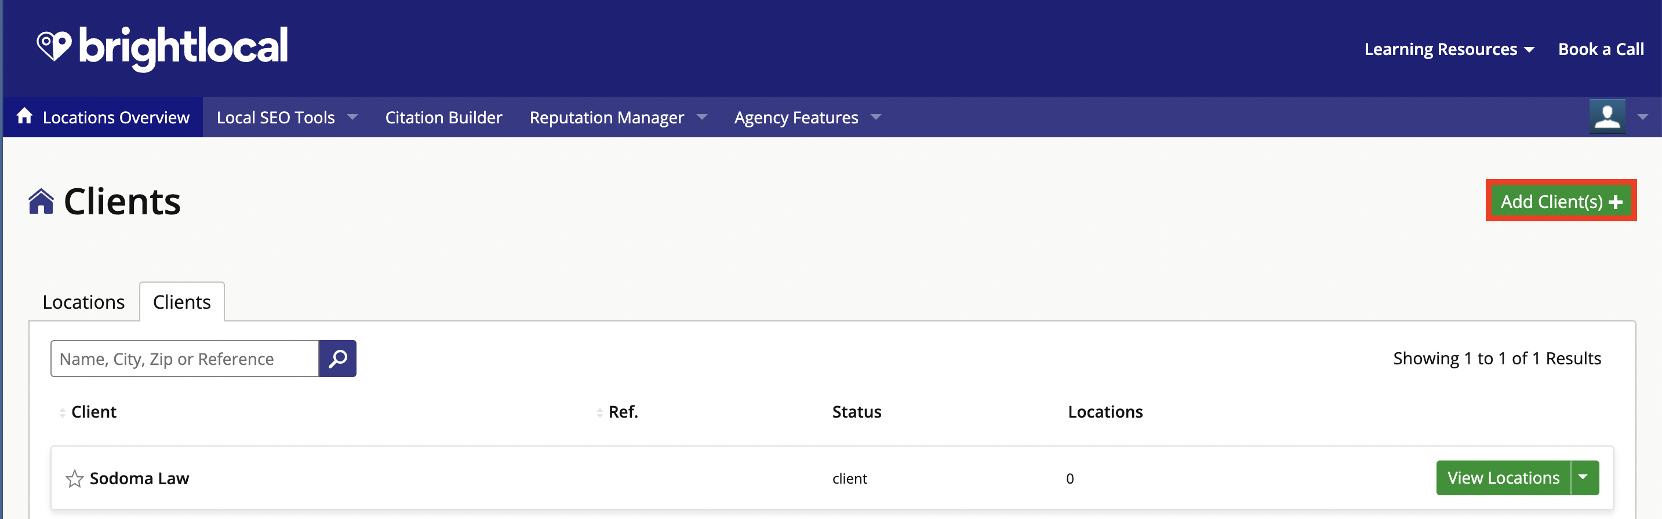Expand the Local SEO Tools menu
This screenshot has height=519, width=1662.
[x=287, y=118]
